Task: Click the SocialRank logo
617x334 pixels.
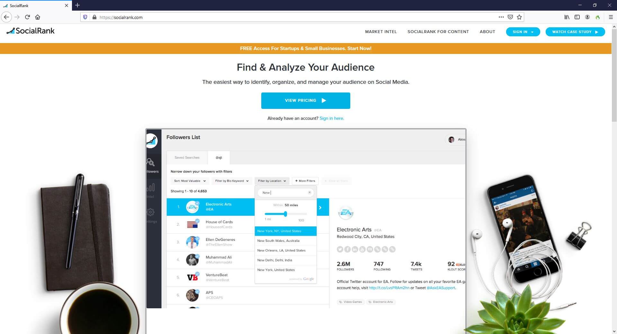Action: pyautogui.click(x=31, y=31)
